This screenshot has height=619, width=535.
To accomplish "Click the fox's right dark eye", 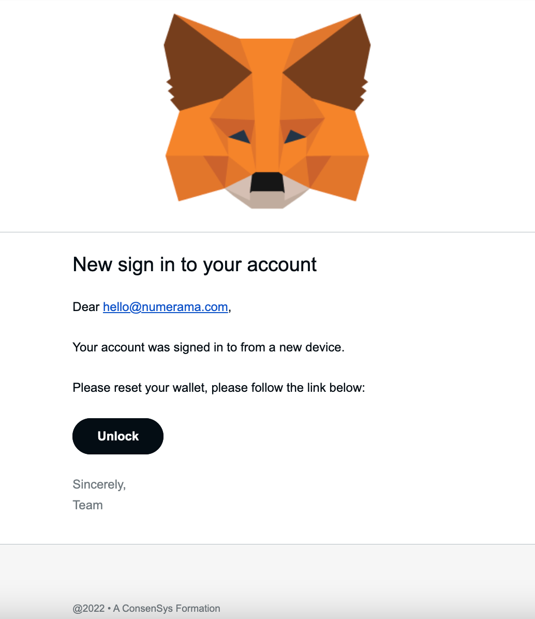I will (295, 137).
